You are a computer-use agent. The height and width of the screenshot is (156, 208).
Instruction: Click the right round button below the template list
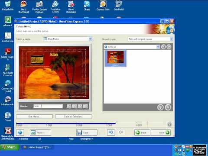point(168,107)
